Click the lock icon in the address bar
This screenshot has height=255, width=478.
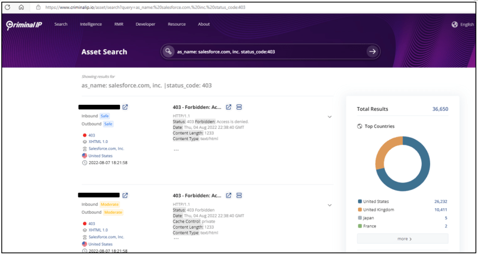point(38,7)
